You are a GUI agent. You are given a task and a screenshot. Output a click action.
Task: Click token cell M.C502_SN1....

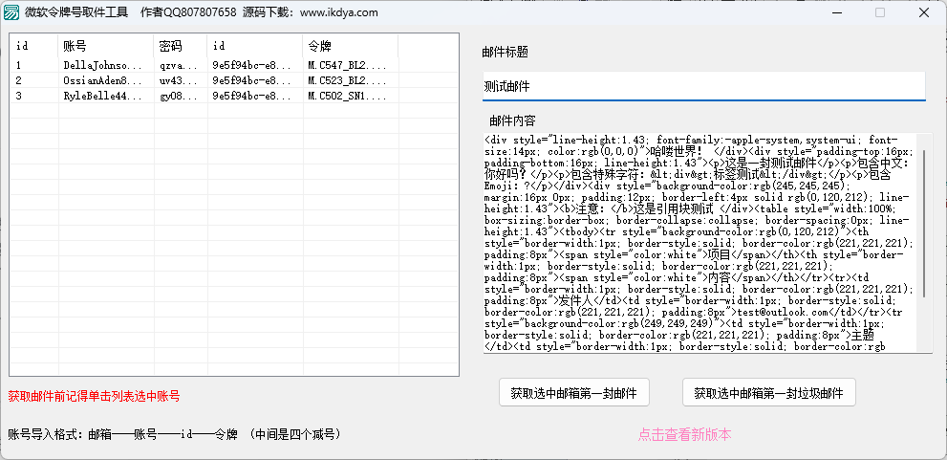[351, 95]
